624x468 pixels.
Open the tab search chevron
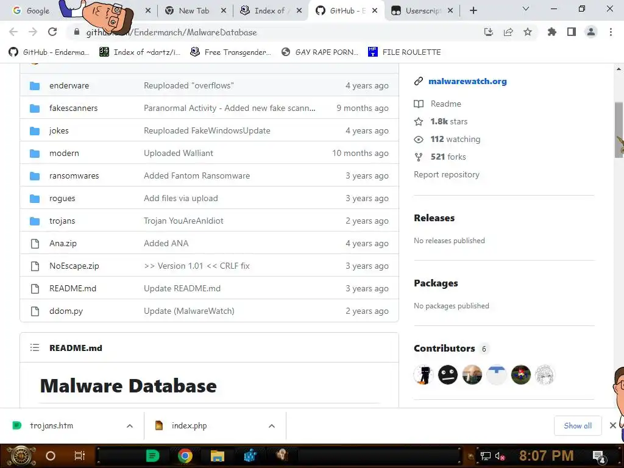coord(526,9)
